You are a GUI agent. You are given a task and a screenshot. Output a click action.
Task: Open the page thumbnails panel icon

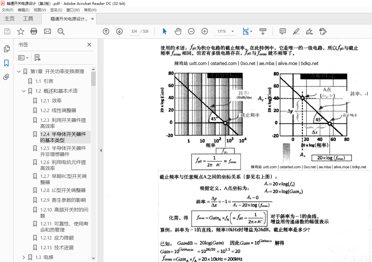tap(6, 49)
